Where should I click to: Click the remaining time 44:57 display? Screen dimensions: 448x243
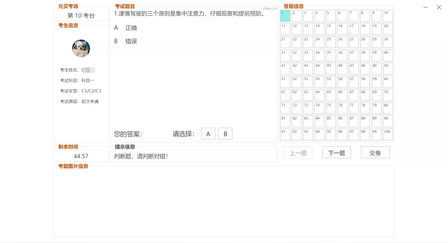pos(81,156)
